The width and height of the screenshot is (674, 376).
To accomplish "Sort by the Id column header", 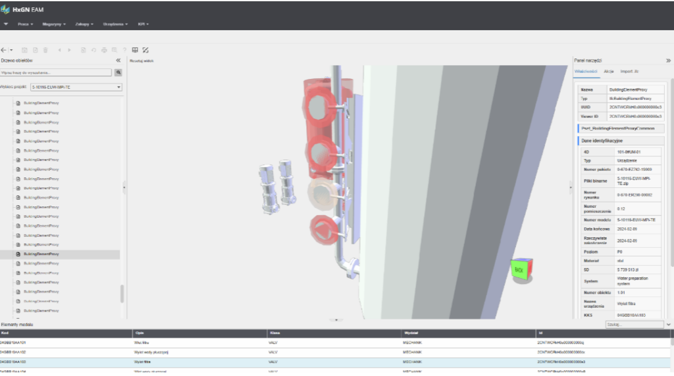I will 603,333.
